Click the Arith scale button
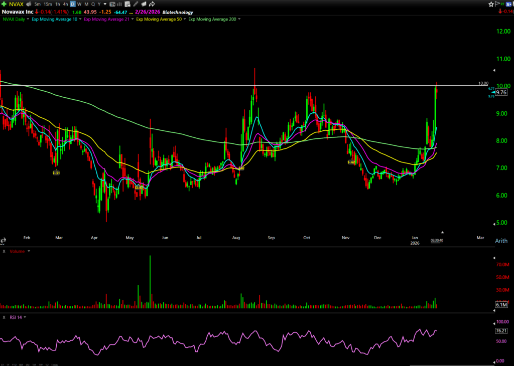The image size is (514, 366). coord(501,241)
